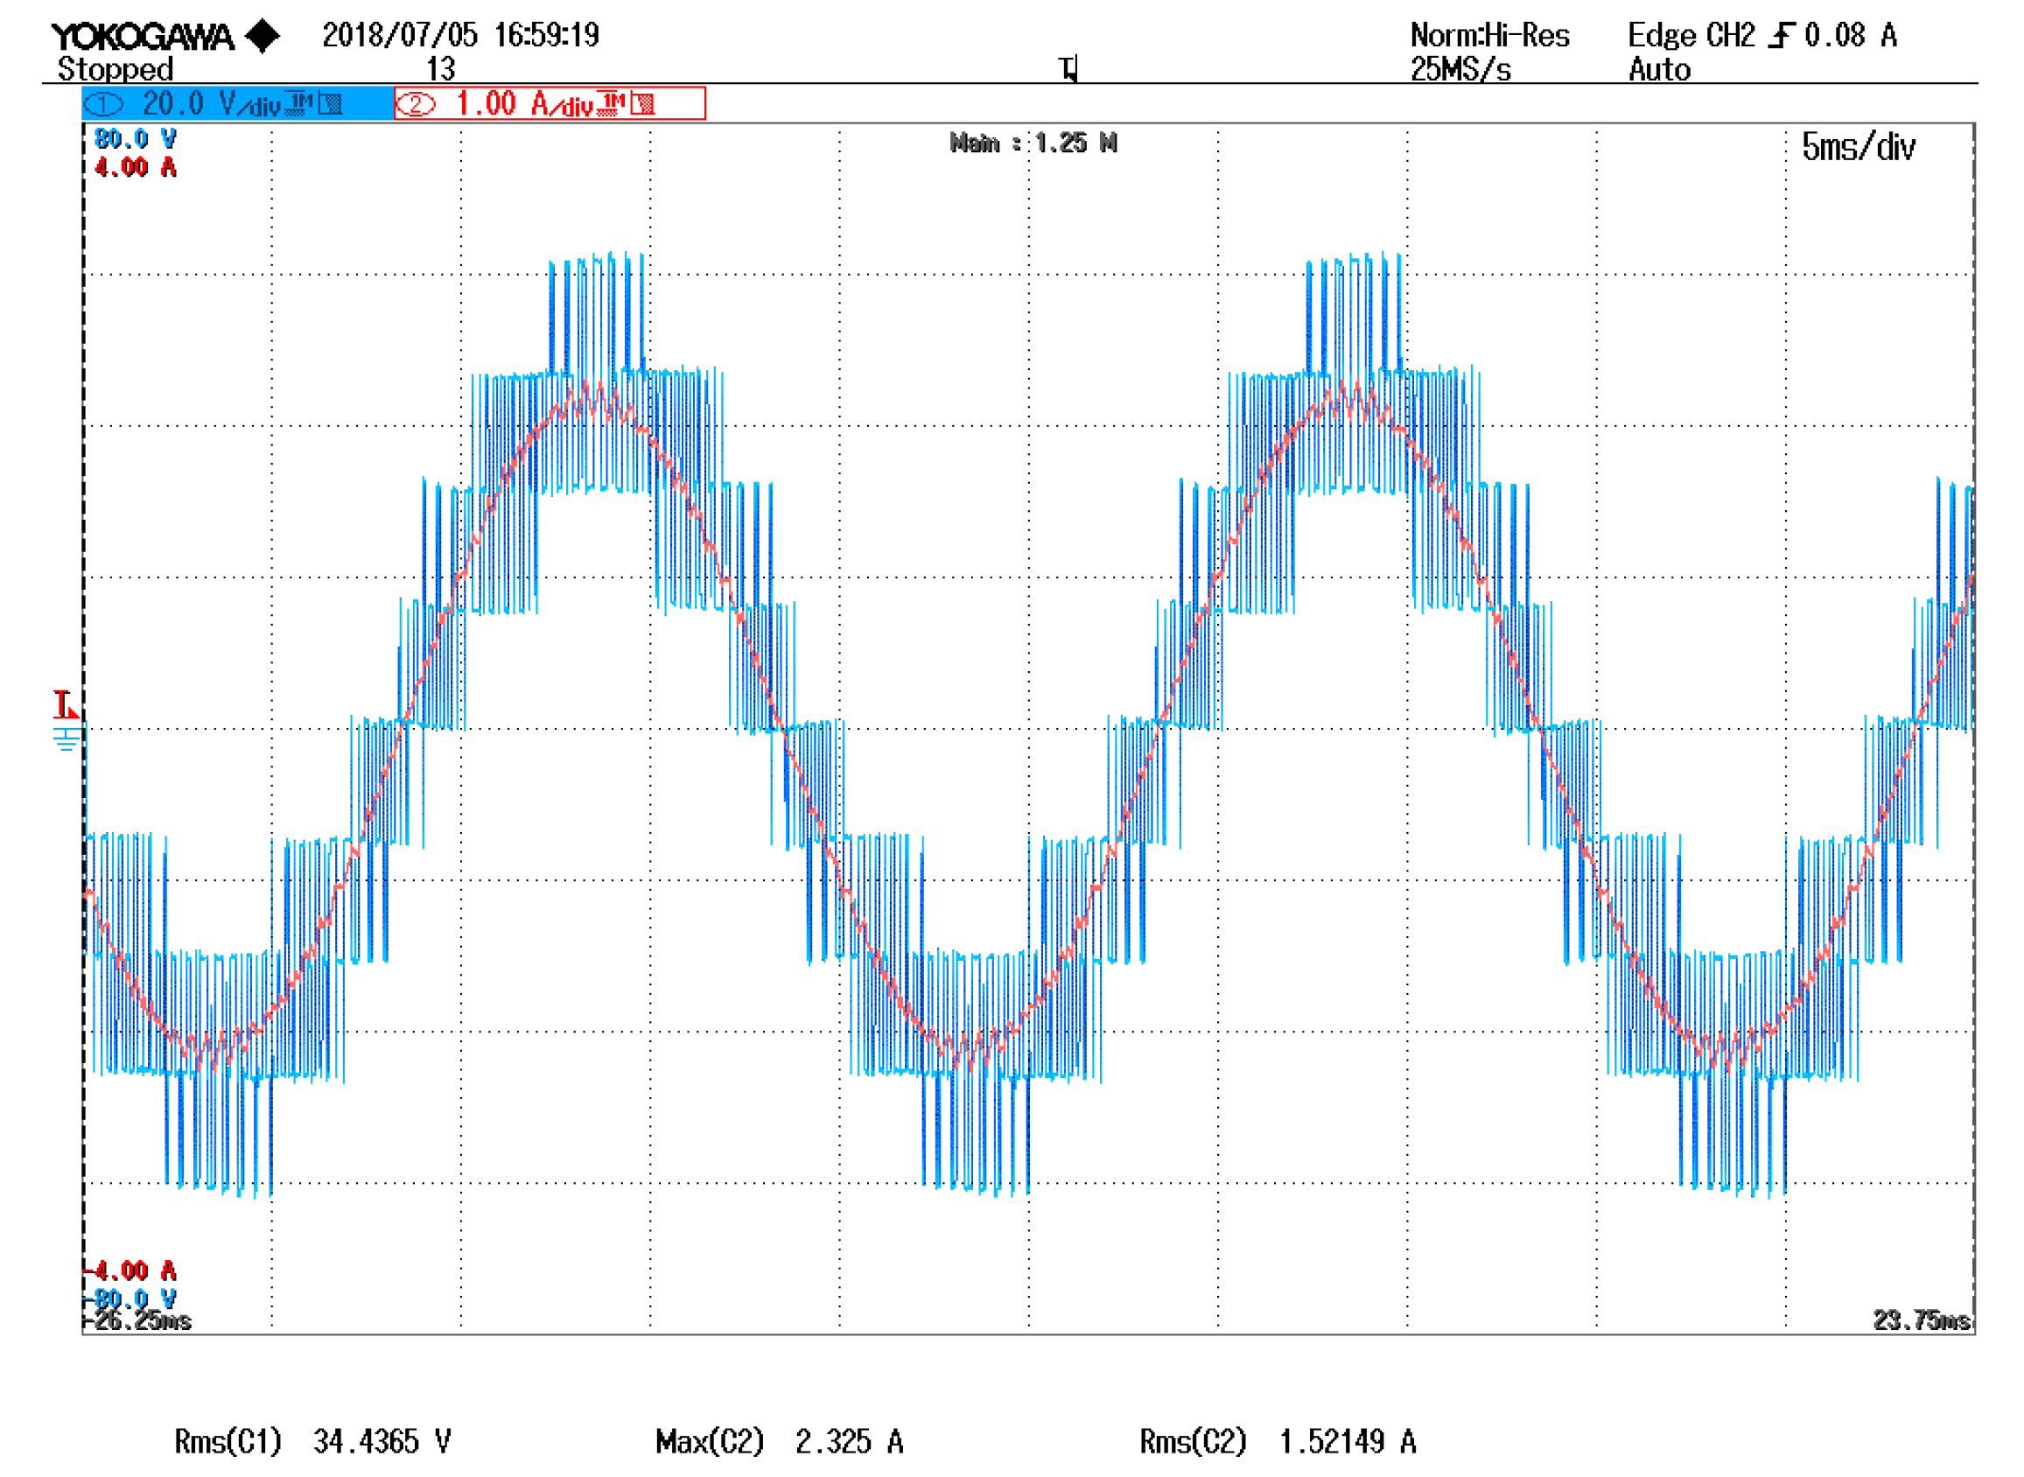Click the Norm:Hi-Res acquisition mode label
This screenshot has height=1477, width=2024.
pyautogui.click(x=1489, y=36)
